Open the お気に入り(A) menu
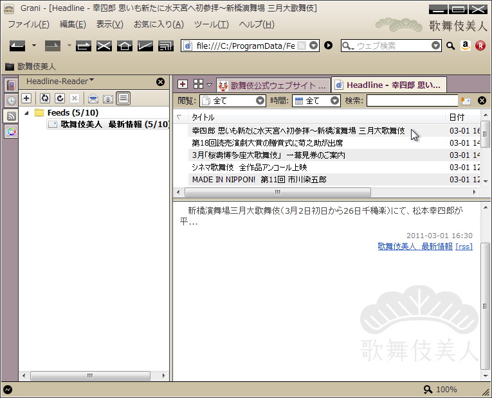The width and height of the screenshot is (492, 398). pyautogui.click(x=159, y=24)
